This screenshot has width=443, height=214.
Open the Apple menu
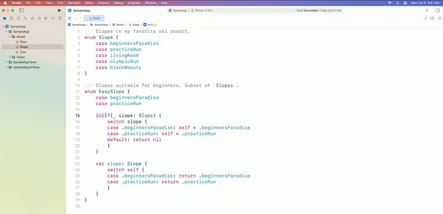[x=5, y=3]
